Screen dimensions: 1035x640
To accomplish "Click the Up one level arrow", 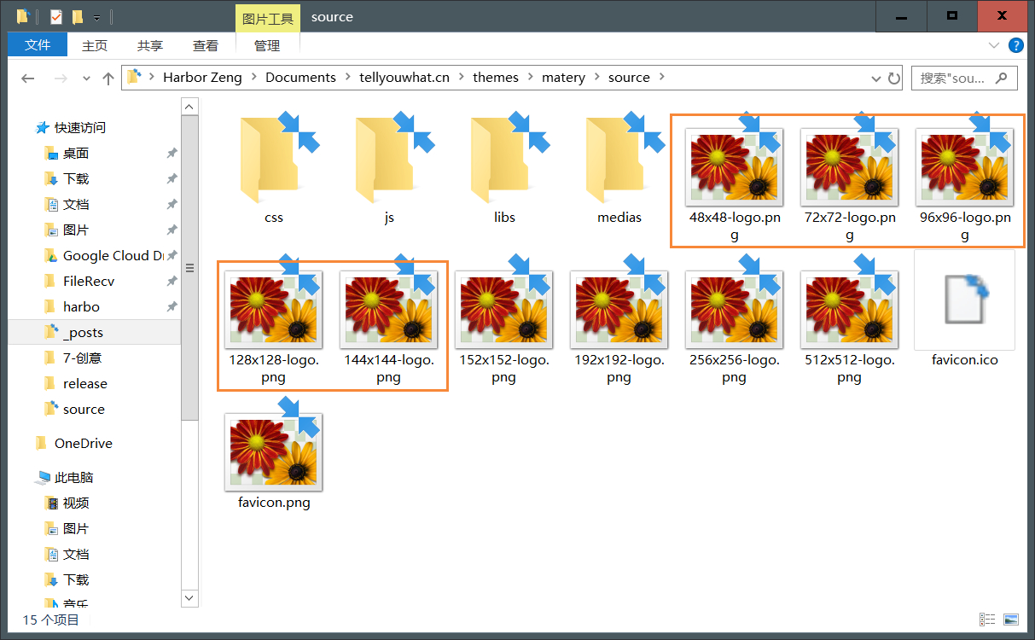I will [108, 78].
